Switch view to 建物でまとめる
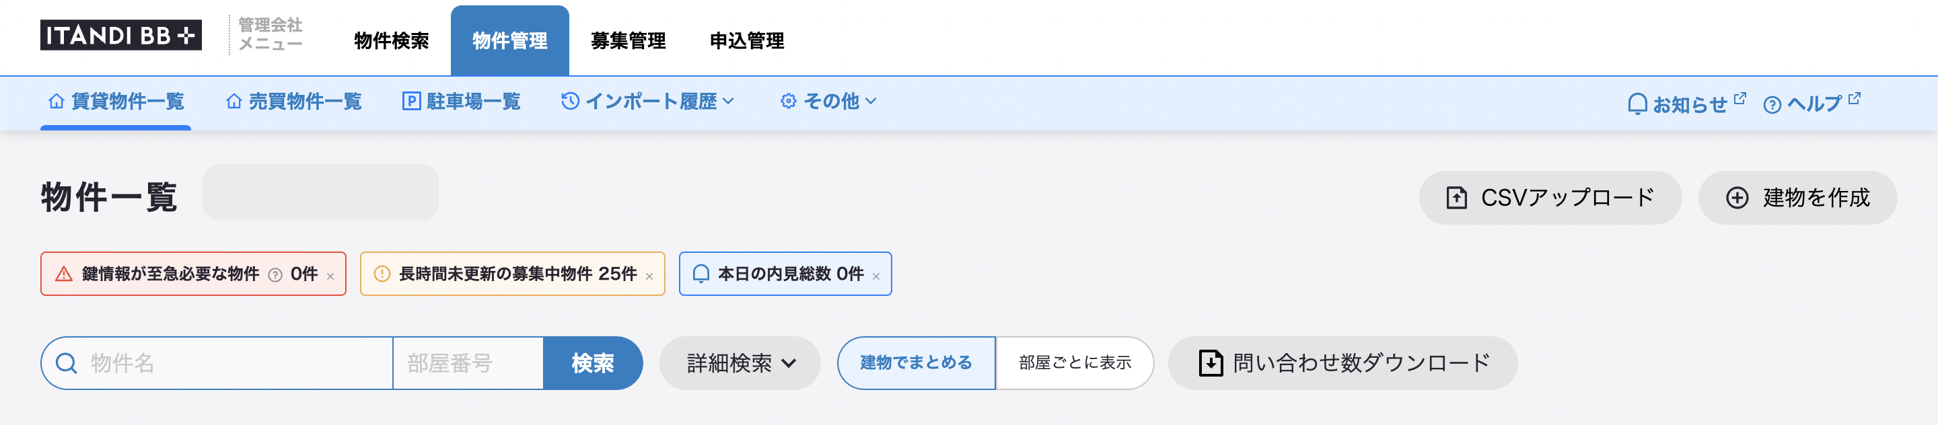1938x425 pixels. pyautogui.click(x=916, y=363)
